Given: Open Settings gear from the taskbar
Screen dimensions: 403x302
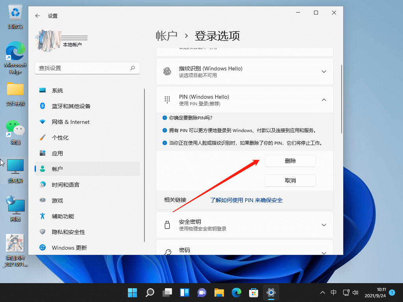Looking at the screenshot, I should [x=271, y=293].
